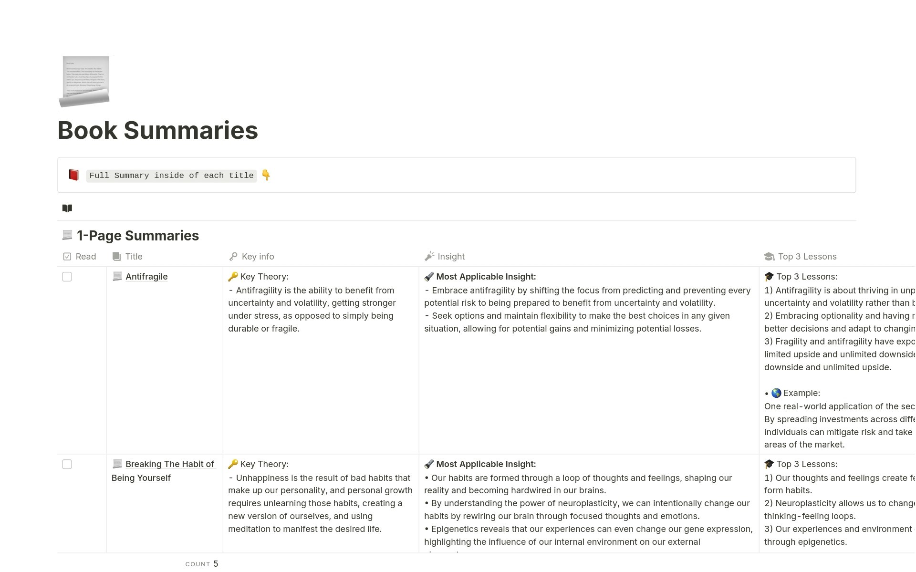
Task: Click the Book Summaries page title
Action: 158,131
